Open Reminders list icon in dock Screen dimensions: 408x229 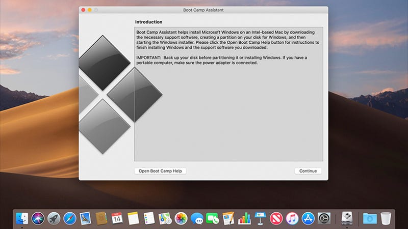tap(149, 218)
